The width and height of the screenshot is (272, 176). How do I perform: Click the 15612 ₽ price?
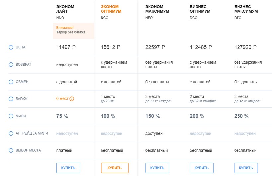pyautogui.click(x=110, y=47)
